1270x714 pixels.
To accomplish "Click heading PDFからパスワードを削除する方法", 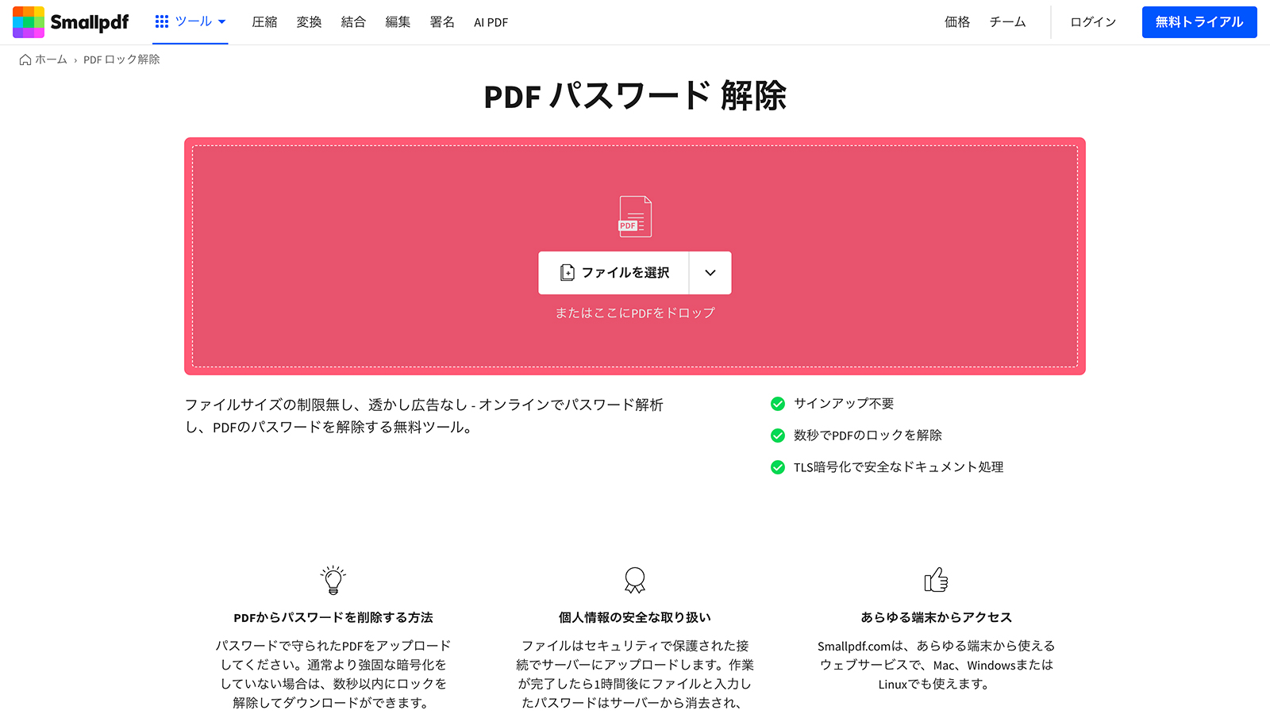I will [333, 617].
